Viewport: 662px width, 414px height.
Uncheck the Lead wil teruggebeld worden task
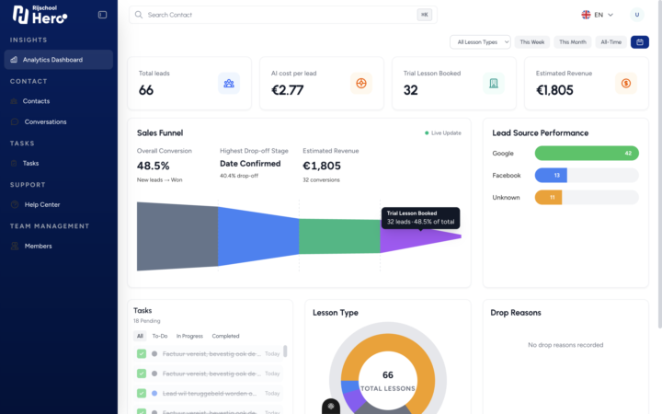(142, 394)
